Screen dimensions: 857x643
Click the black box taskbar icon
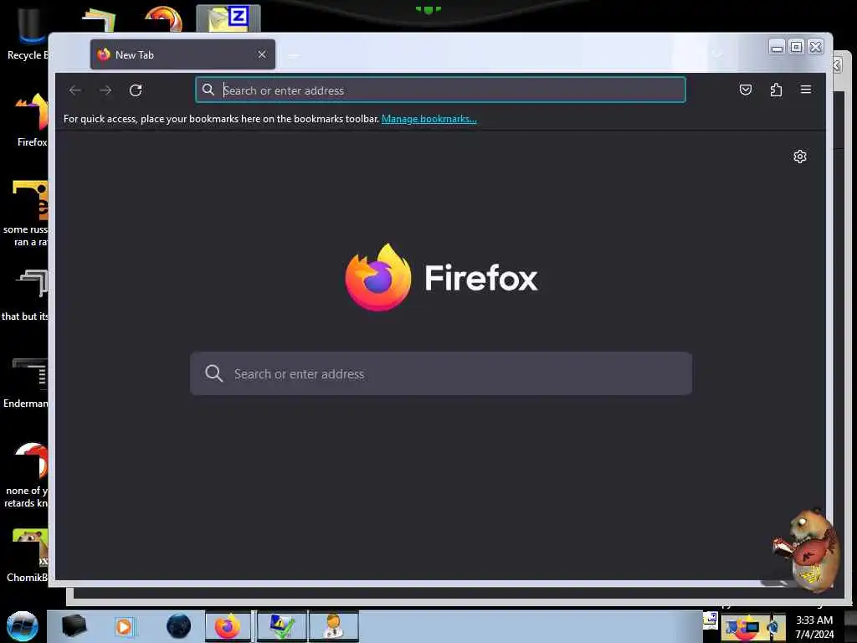pyautogui.click(x=74, y=626)
